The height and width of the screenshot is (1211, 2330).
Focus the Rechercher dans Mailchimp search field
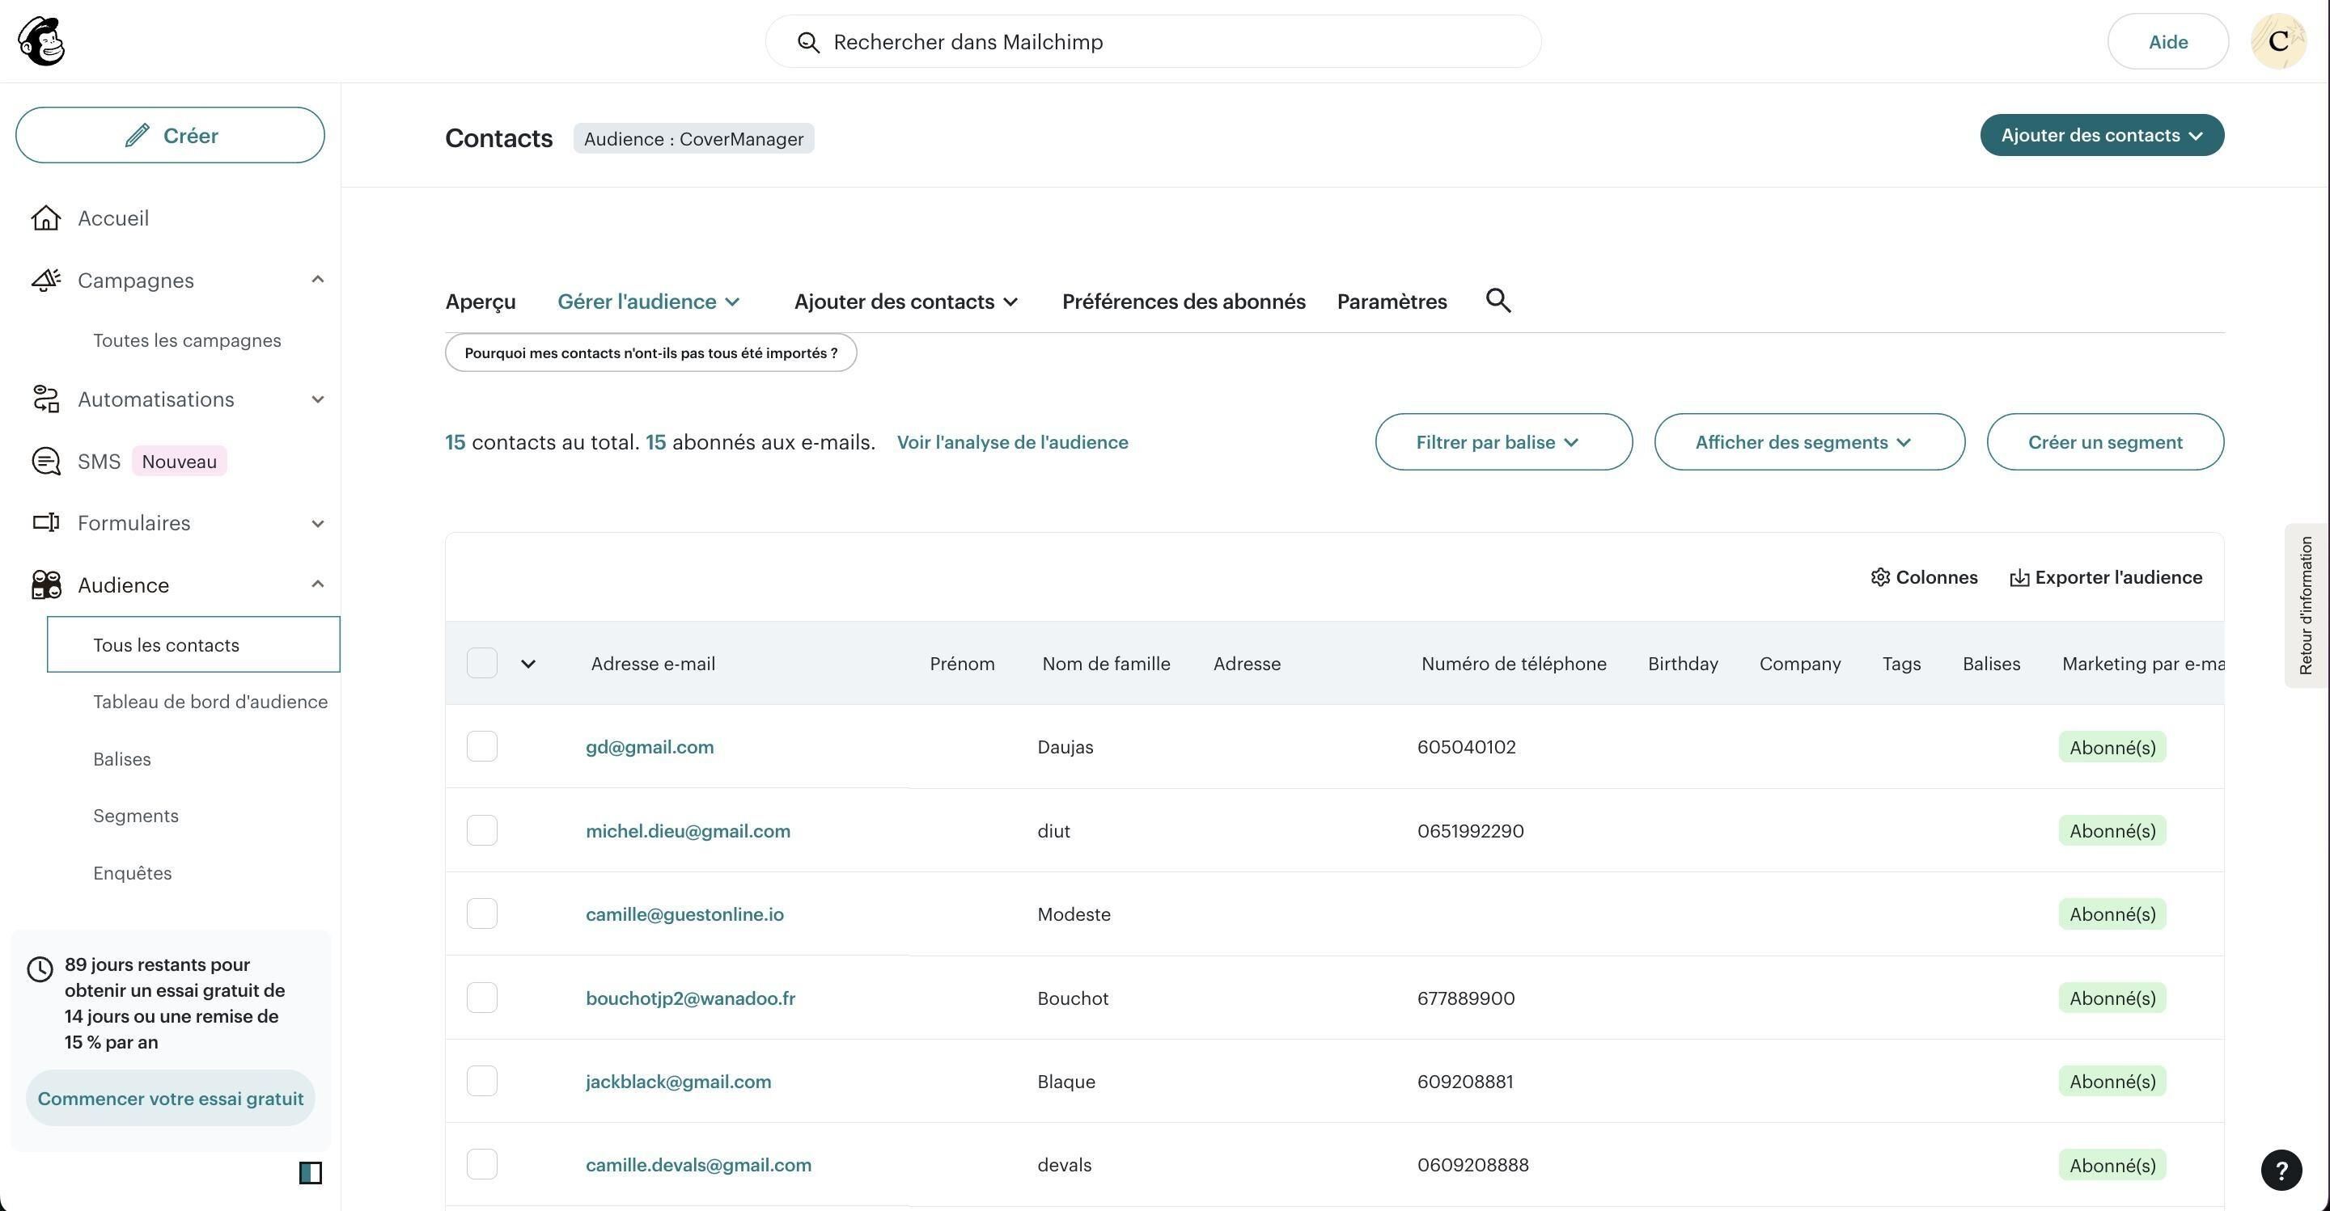pos(1152,41)
